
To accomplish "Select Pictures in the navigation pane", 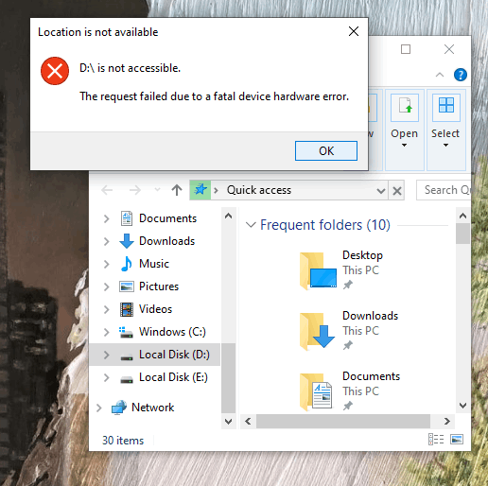I will 159,286.
